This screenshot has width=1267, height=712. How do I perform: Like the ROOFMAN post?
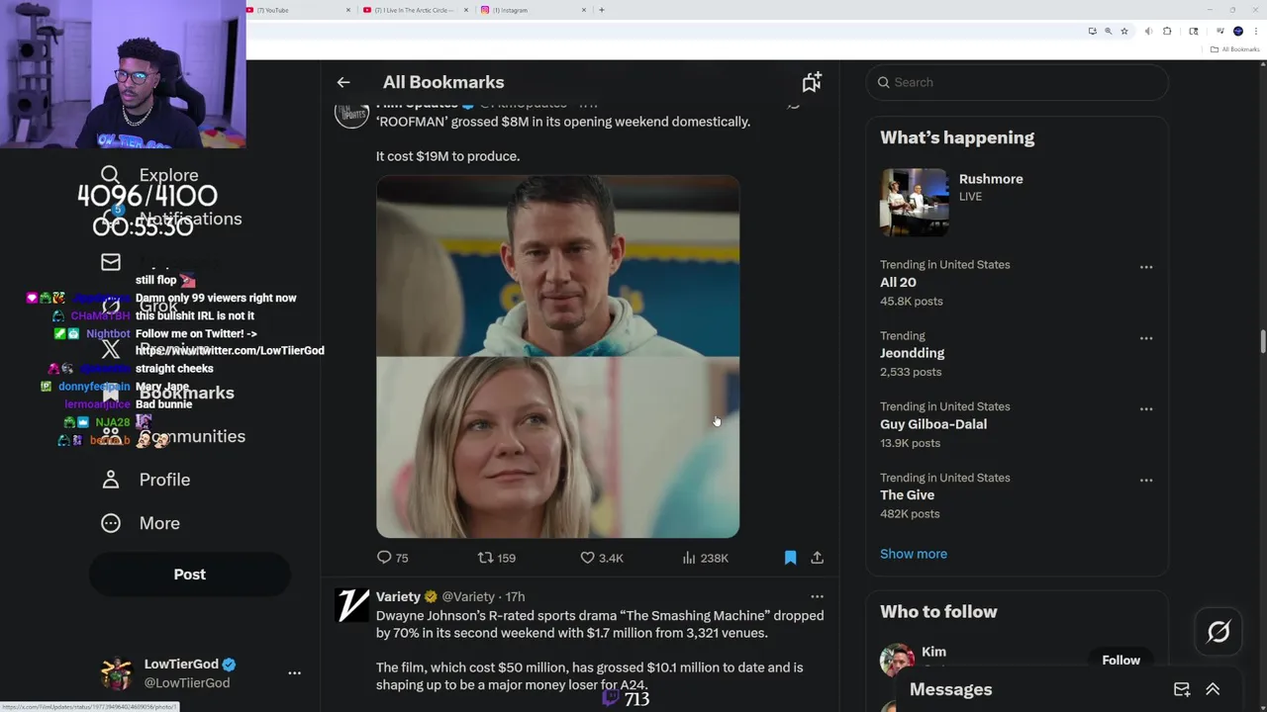pos(602,558)
